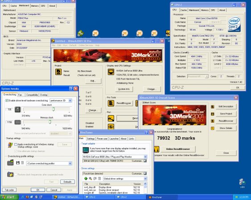This screenshot has height=200, width=251.
Task: Click Save Project button
Action: (226, 114)
